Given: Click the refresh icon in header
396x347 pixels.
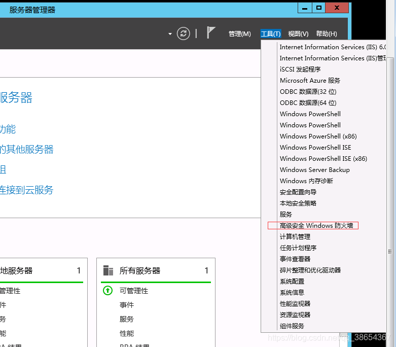Looking at the screenshot, I should (183, 33).
